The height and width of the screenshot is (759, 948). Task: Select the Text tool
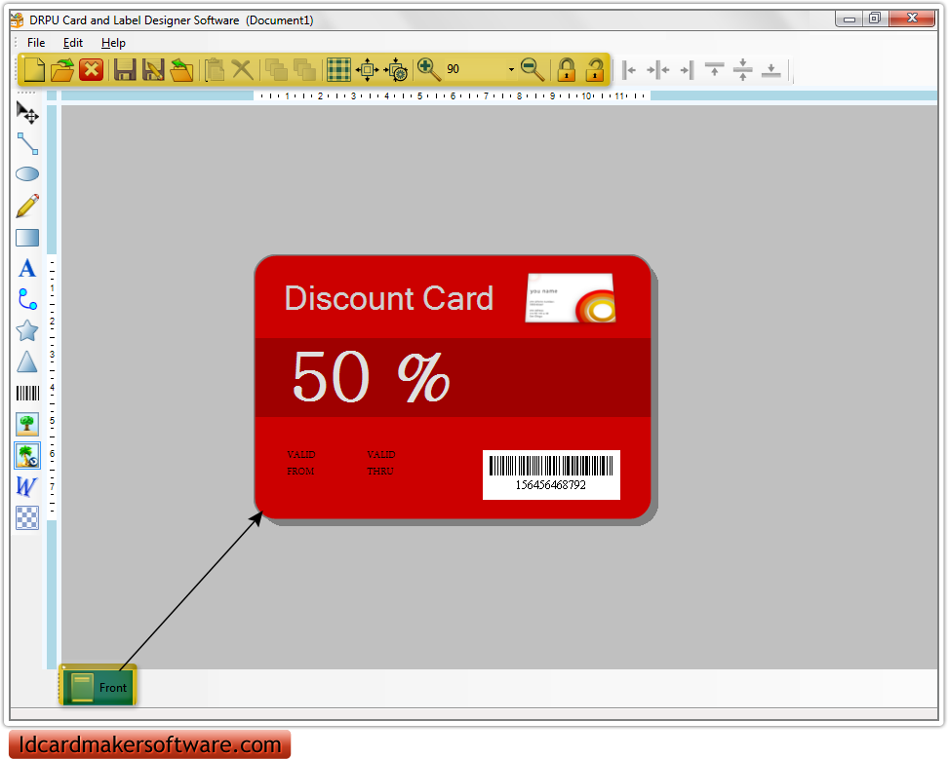(x=27, y=268)
